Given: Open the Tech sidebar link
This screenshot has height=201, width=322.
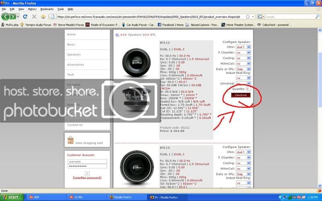Looking at the screenshot, I should [x=70, y=75].
